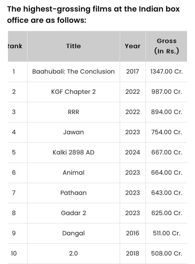The height and width of the screenshot is (264, 195).
Task: Select the Baahubali: The Conclusion title cell
Action: (x=73, y=71)
